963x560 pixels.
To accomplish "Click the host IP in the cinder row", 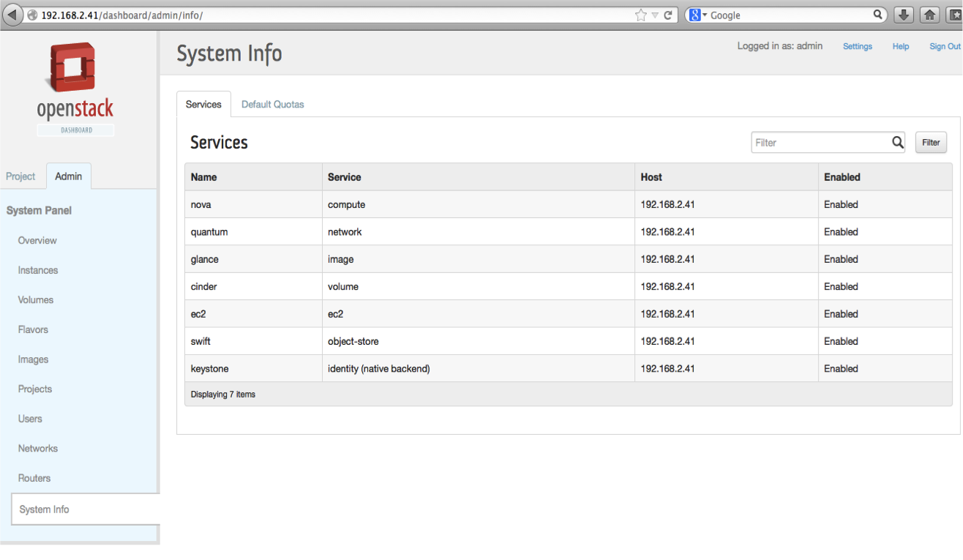I will (x=667, y=287).
